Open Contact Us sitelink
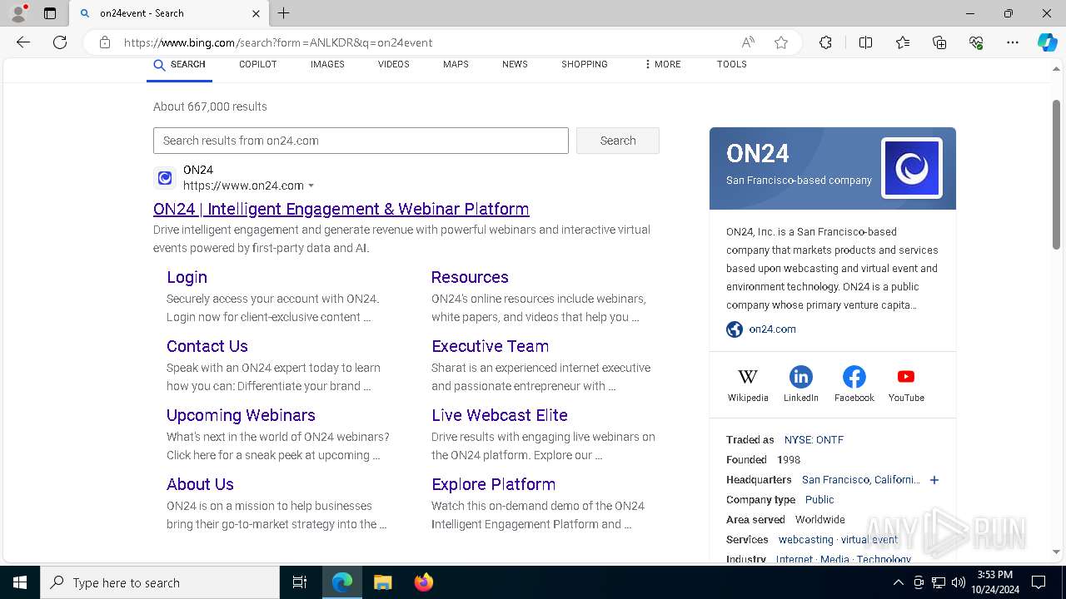 coord(207,346)
